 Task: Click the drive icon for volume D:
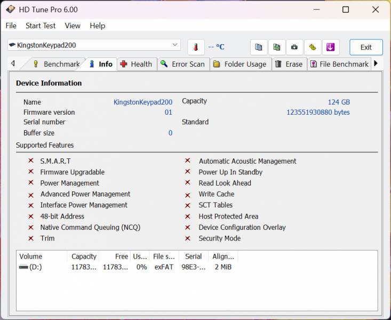pos(23,267)
